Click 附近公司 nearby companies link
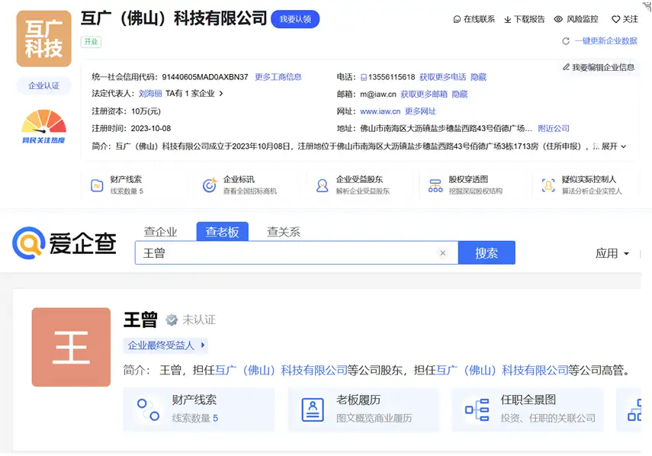Screen dimensions: 652x456 (x=554, y=128)
